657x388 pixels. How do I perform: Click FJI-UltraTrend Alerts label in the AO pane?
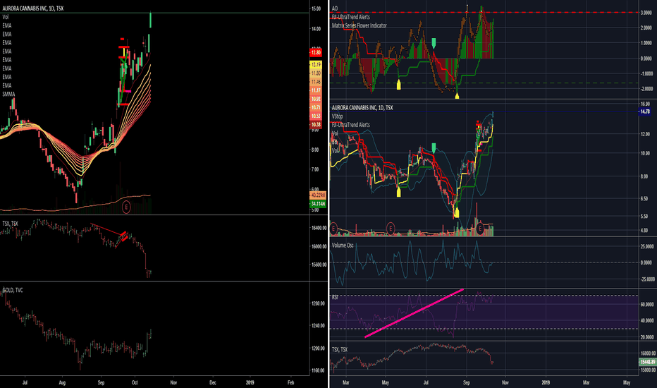(x=351, y=17)
